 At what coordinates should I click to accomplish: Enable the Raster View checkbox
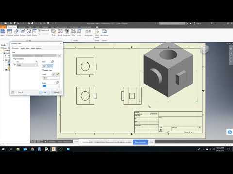pyautogui.click(x=43, y=70)
